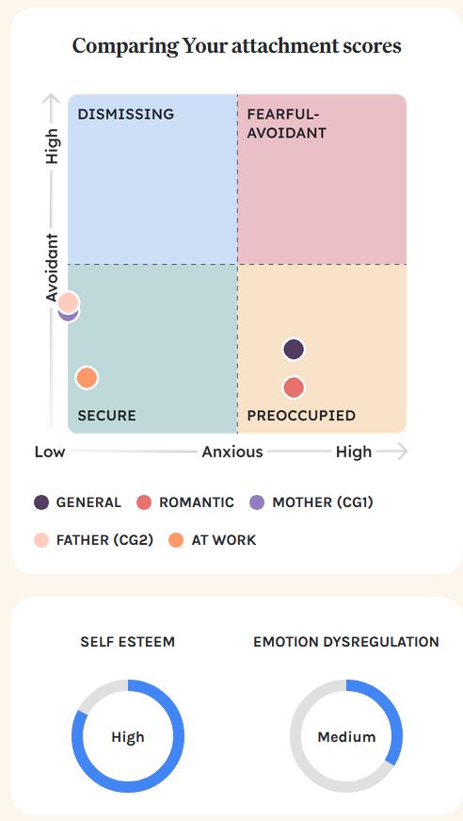
Task: Select the DISMISSING quadrant label
Action: [125, 114]
